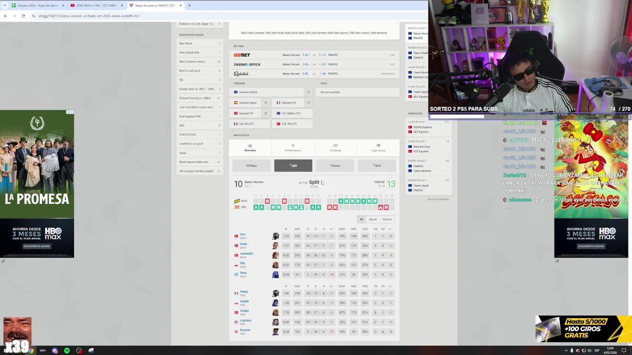The height and width of the screenshot is (355, 632).
Task: Click the NAVI team logo in round history
Action: (x=237, y=201)
